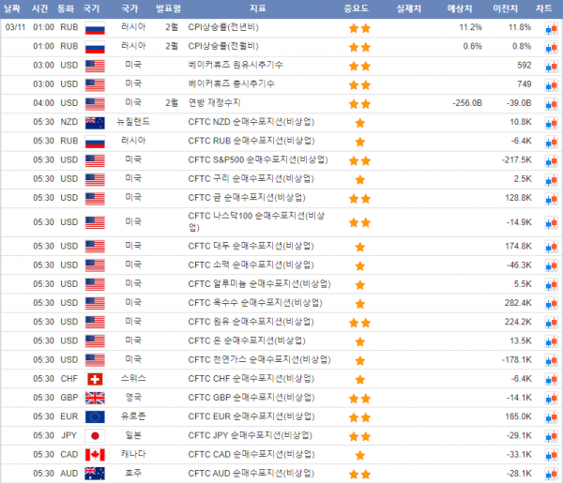Click the New Zealand flag icon
Viewport: 563px width, 484px height.
(95, 122)
